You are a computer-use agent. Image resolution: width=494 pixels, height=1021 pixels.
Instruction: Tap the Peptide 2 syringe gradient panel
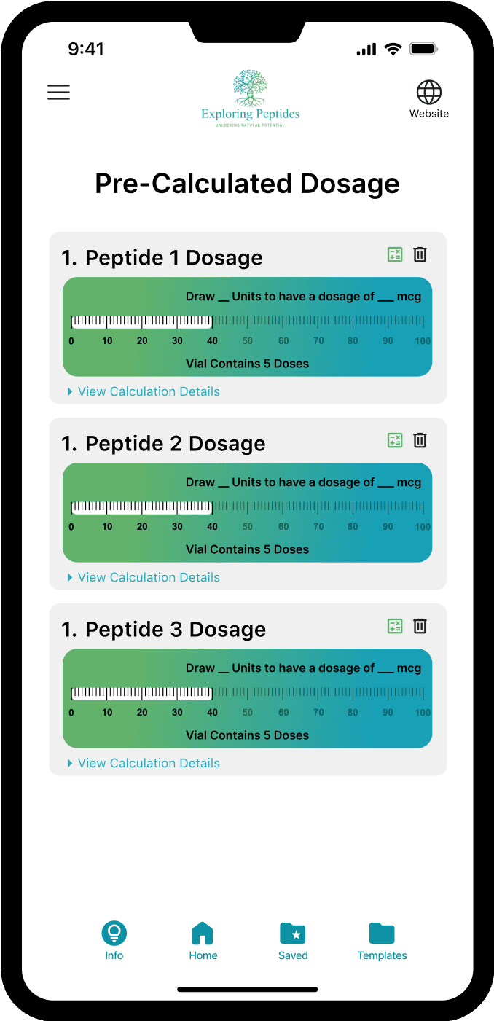(x=247, y=512)
